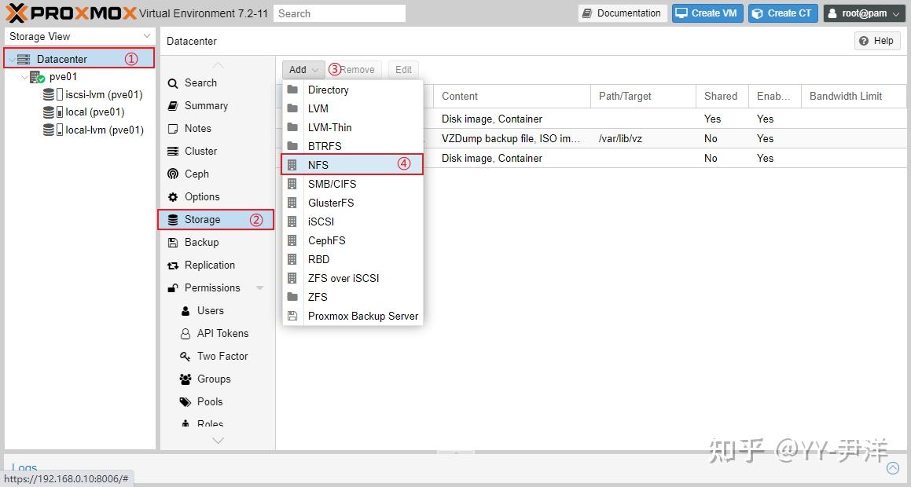Select NFS from the Add menu
Screen dimensions: 911x487
[x=318, y=165]
